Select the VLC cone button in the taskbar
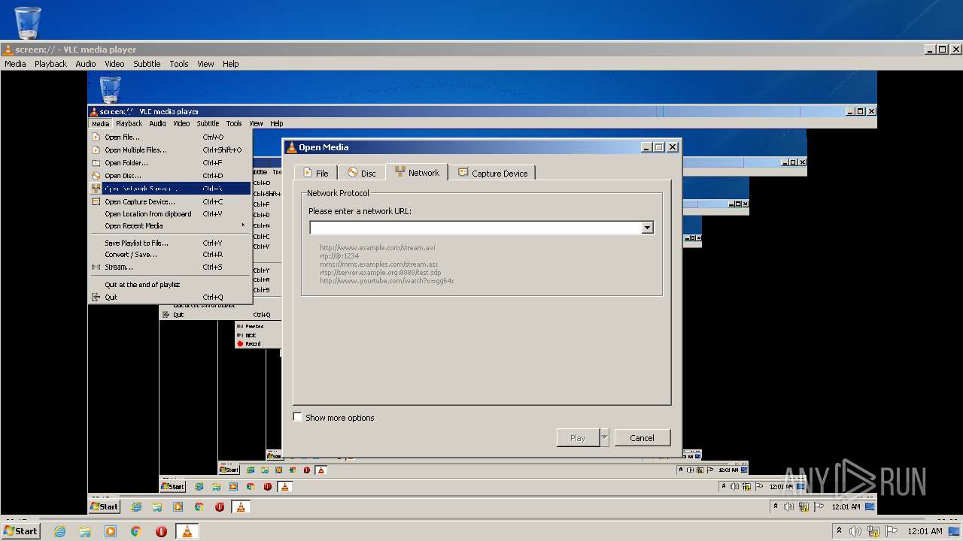Image resolution: width=963 pixels, height=541 pixels. tap(187, 531)
